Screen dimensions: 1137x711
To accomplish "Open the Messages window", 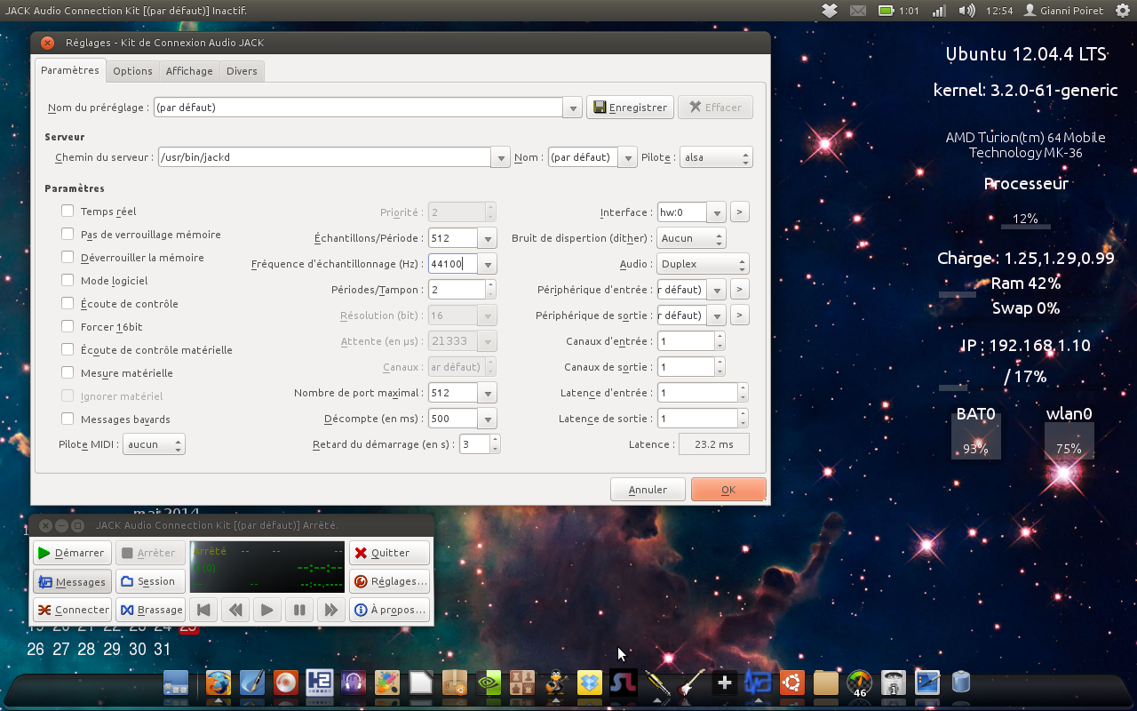I will tap(72, 582).
